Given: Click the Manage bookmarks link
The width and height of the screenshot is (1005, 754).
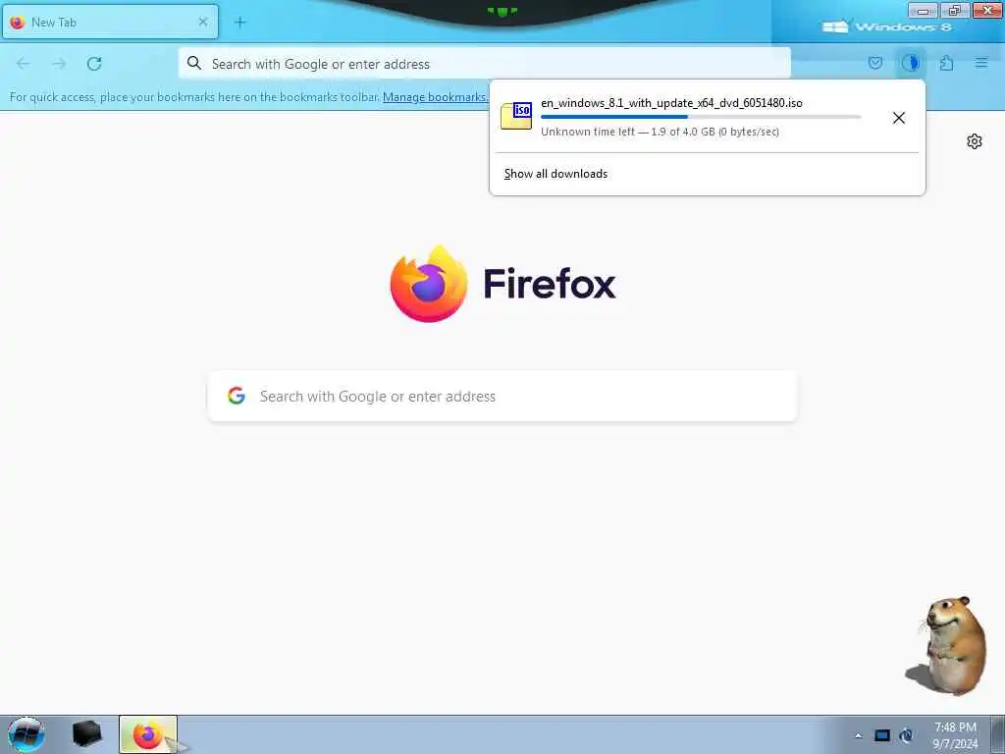Looking at the screenshot, I should pyautogui.click(x=435, y=97).
